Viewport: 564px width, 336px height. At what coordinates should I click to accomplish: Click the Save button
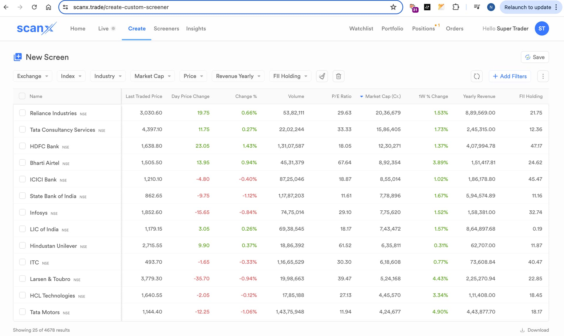(x=535, y=57)
